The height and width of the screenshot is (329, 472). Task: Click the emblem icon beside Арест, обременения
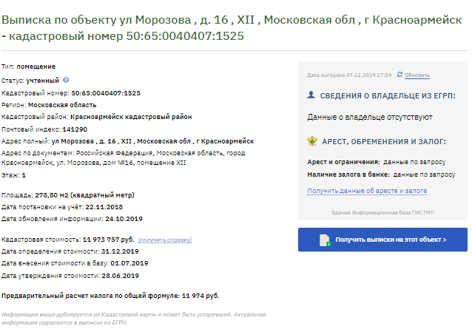(x=312, y=141)
